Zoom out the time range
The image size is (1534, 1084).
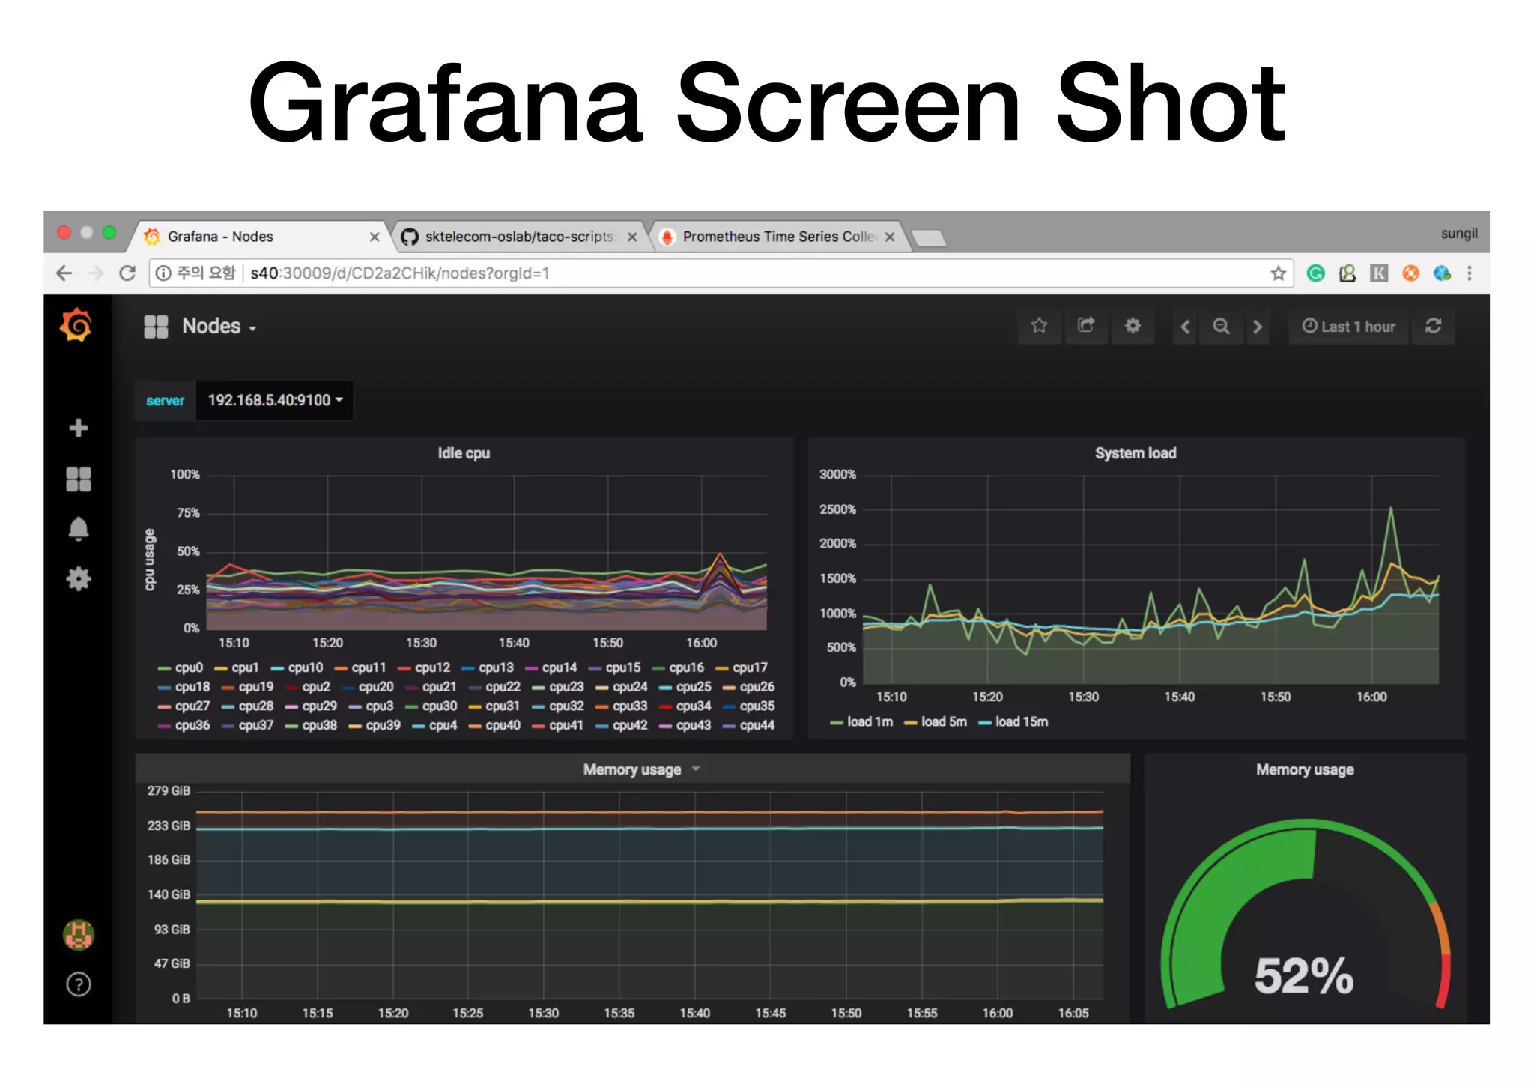1221,327
